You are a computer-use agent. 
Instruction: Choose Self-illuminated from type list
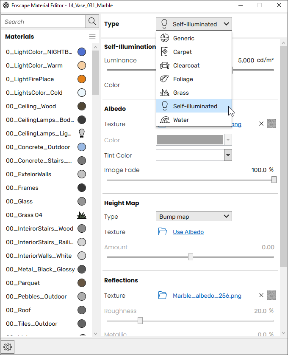[194, 106]
